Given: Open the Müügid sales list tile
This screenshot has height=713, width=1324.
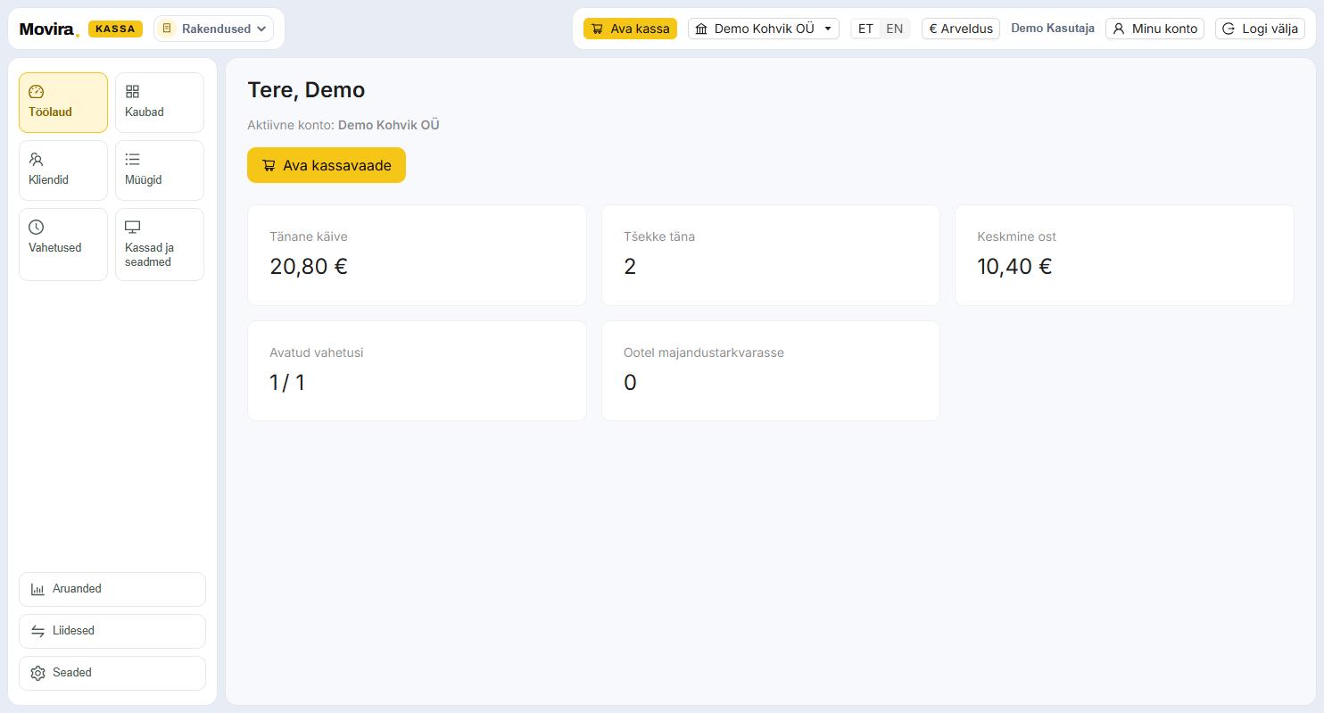Looking at the screenshot, I should [160, 170].
